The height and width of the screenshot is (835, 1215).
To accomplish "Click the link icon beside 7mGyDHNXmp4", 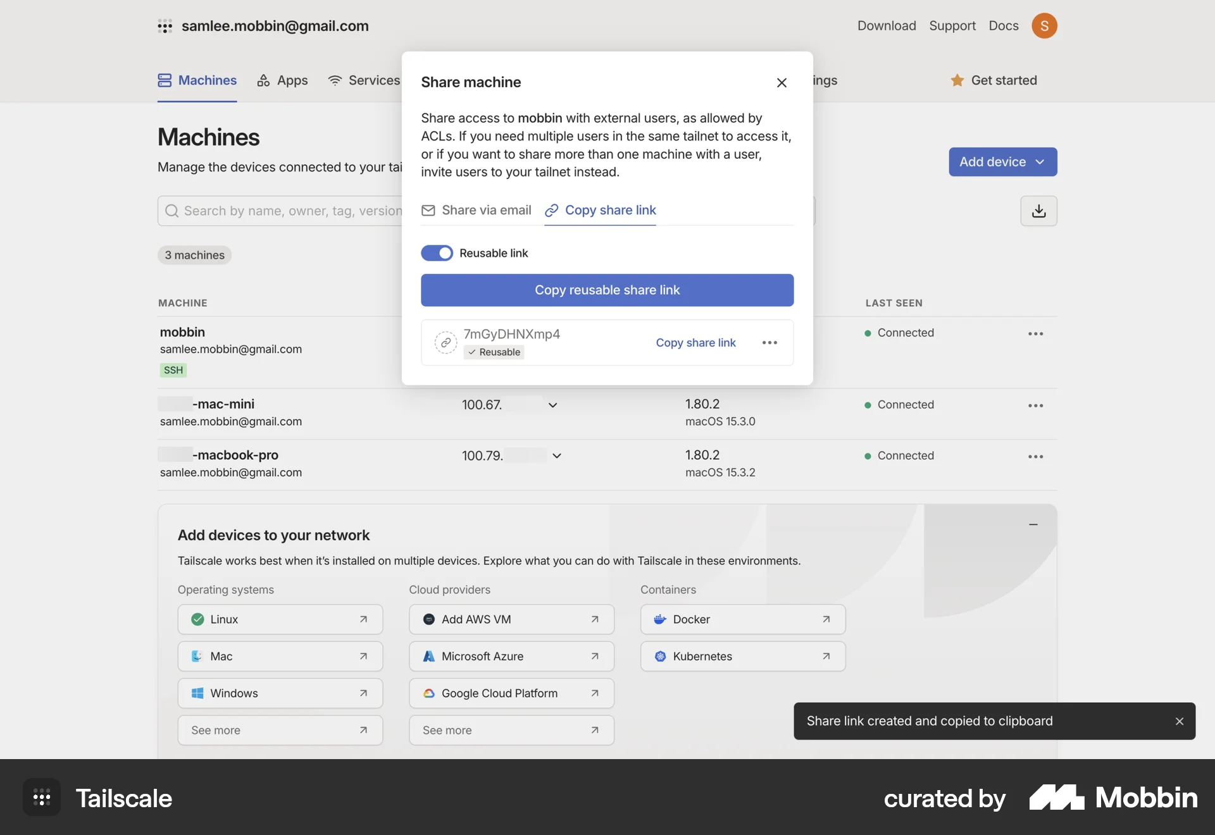I will point(445,342).
